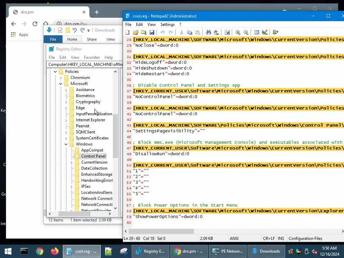The image size is (344, 258).
Task: Click Windows Start button
Action: [8, 251]
